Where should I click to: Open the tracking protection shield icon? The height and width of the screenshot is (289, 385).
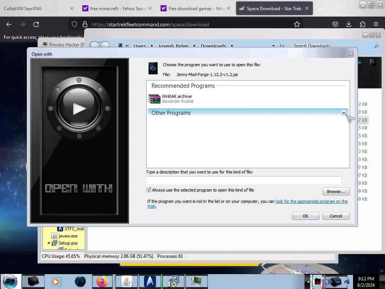point(74,24)
